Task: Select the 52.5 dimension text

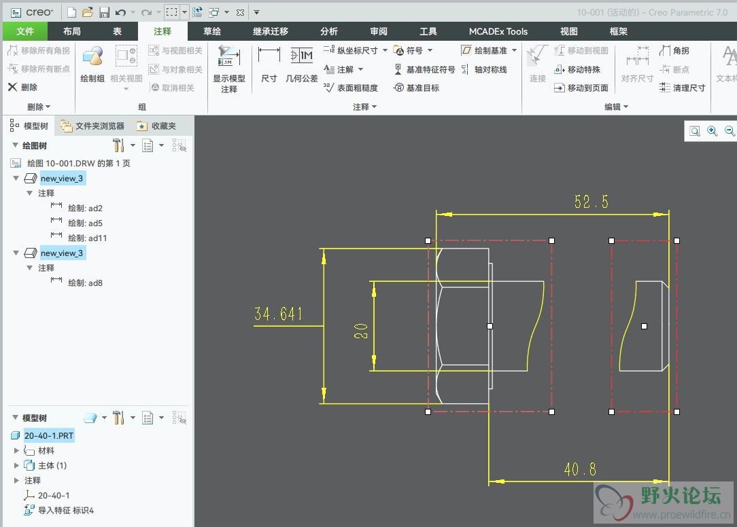Action: (x=592, y=202)
